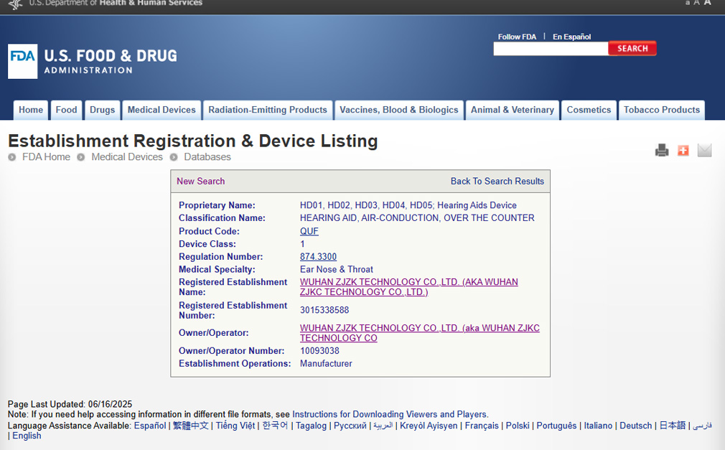Go to Vaccines, Blood & Biologics tab

tap(398, 110)
